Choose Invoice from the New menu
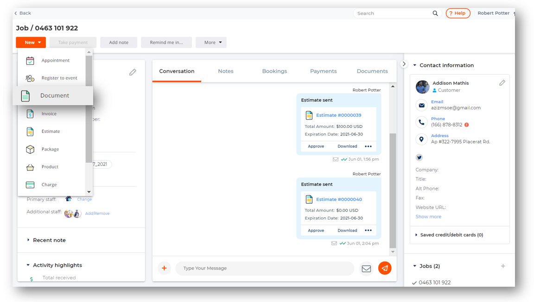The image size is (534, 302). click(52, 114)
